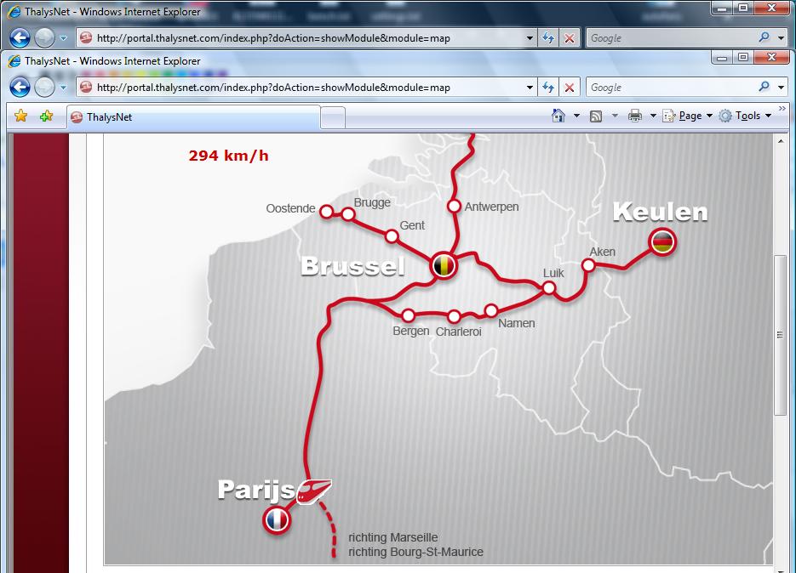The height and width of the screenshot is (573, 796).
Task: Click the Parijs city label
Action: click(256, 491)
